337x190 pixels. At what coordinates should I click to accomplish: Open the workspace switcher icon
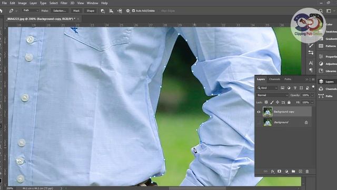(x=329, y=11)
